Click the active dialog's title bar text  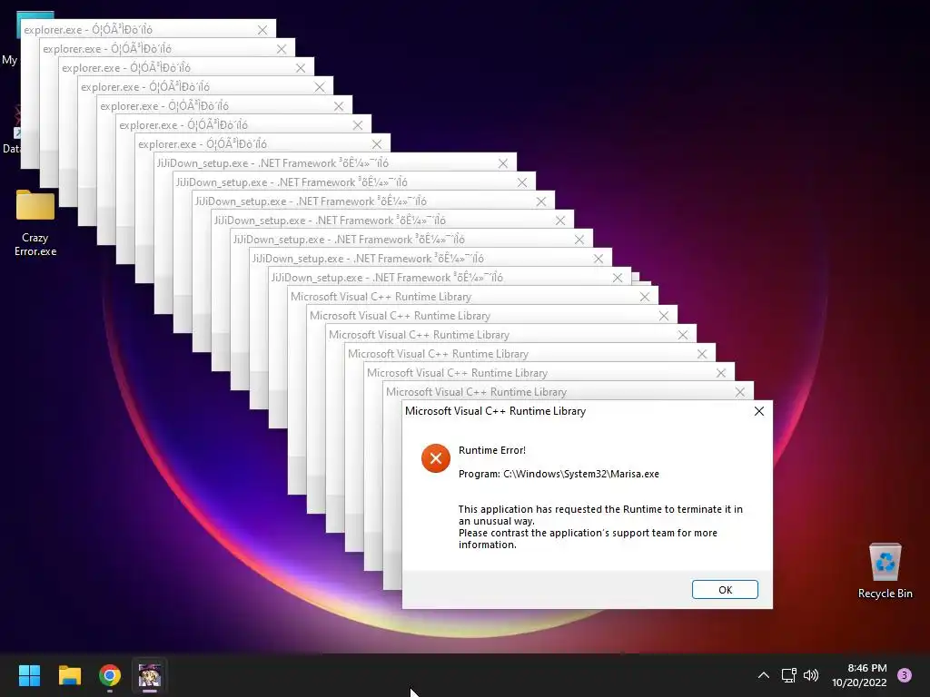[x=495, y=411]
